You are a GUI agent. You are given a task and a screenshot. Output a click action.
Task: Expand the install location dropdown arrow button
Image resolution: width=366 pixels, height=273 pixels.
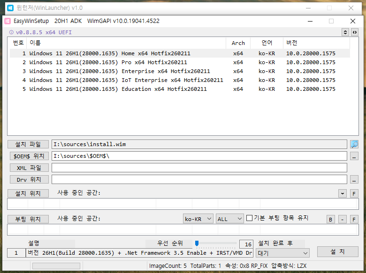343,193
